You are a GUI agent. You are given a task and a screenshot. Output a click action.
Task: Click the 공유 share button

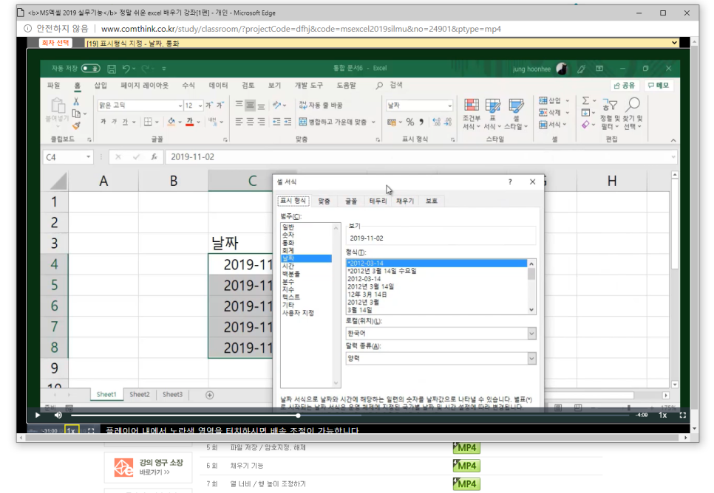pos(625,86)
